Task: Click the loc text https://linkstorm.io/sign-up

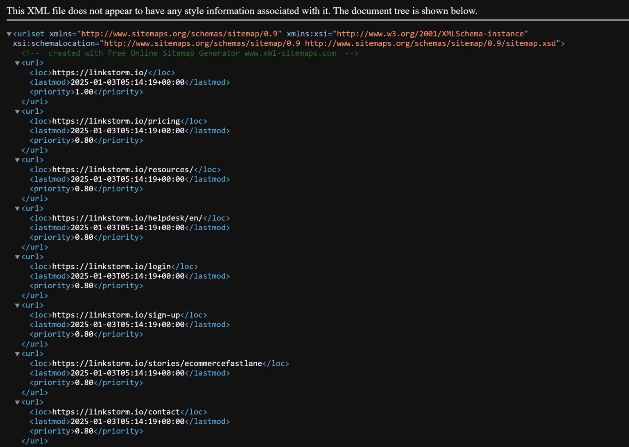Action: point(116,315)
